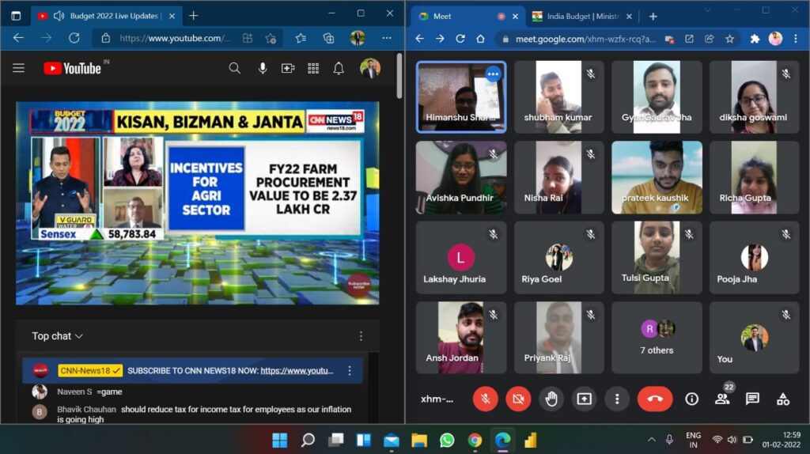This screenshot has height=454, width=810.
Task: Leave the call with the red button
Action: [x=654, y=399]
